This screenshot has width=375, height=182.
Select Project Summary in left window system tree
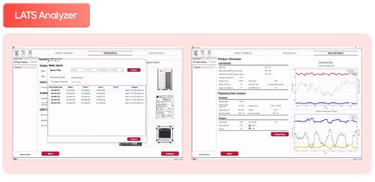[21, 62]
